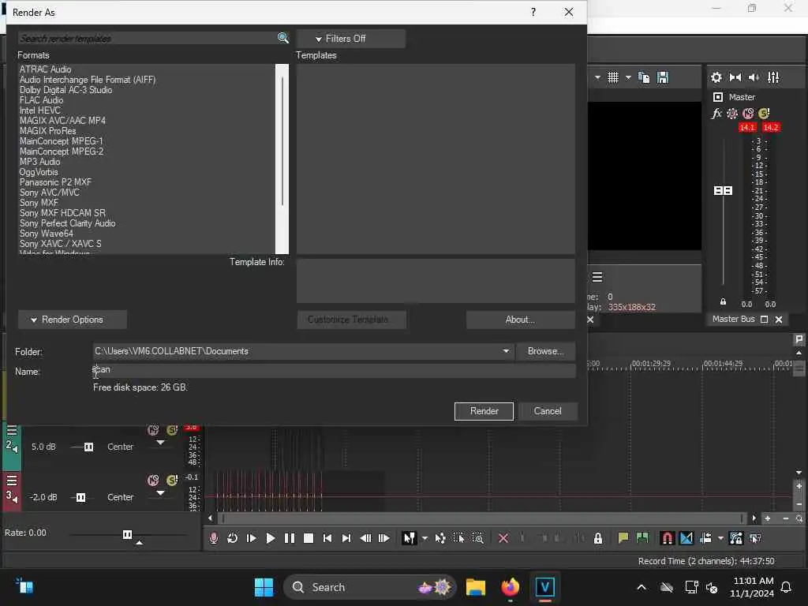Image resolution: width=808 pixels, height=606 pixels.
Task: Select MP3 Audio format
Action: point(39,162)
